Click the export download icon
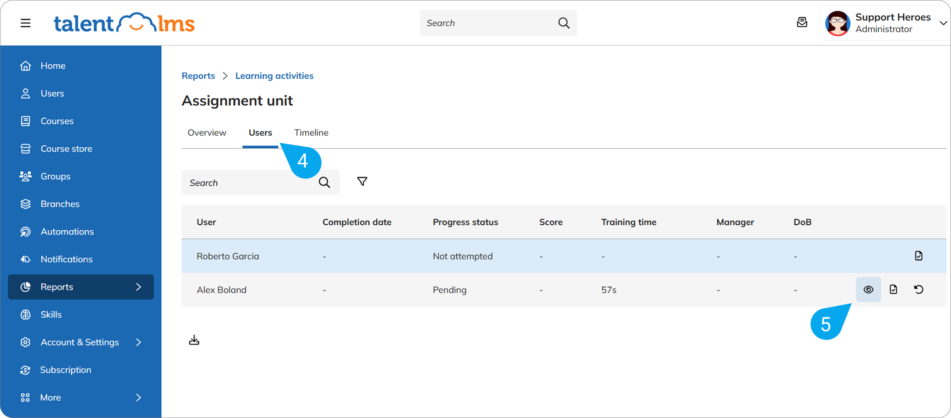The width and height of the screenshot is (951, 418). click(194, 340)
